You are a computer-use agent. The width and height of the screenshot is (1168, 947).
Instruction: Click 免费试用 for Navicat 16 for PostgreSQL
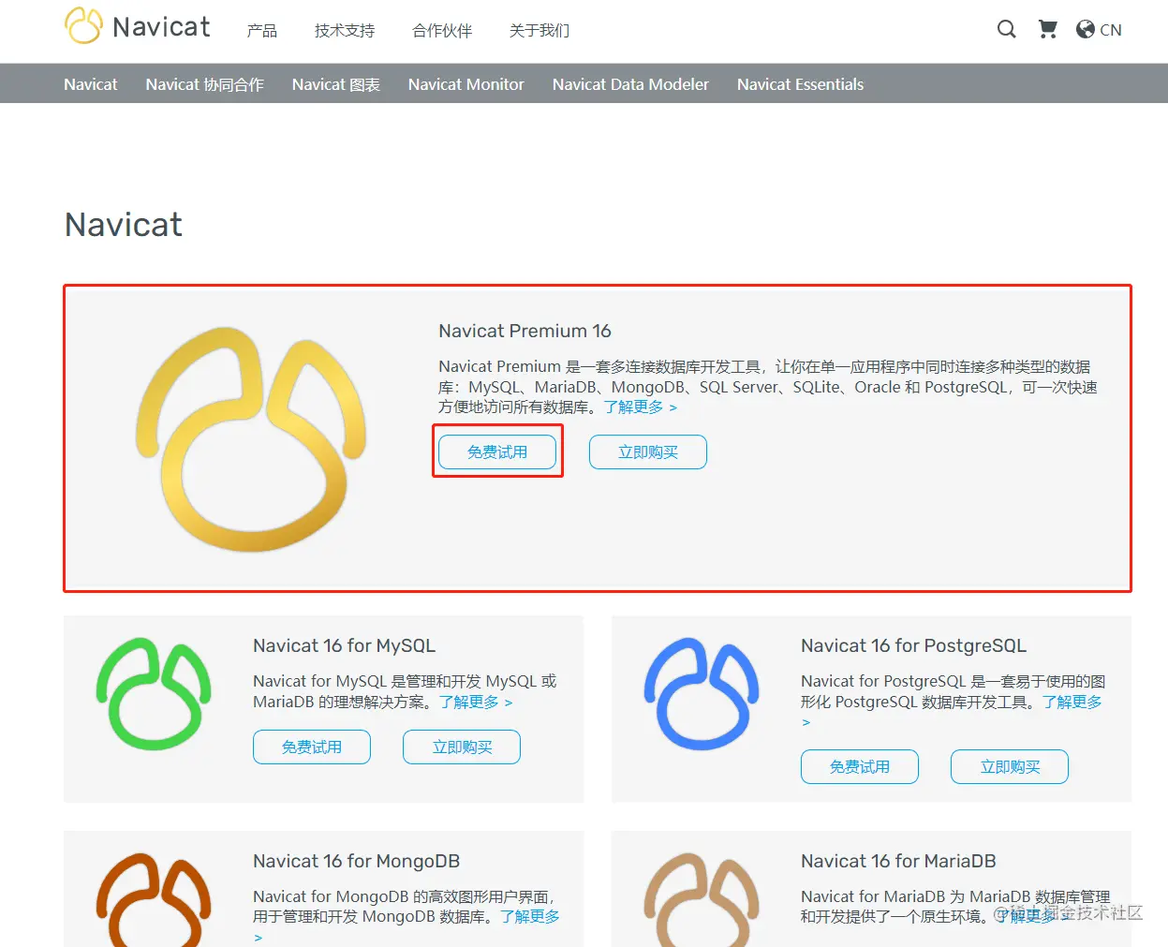860,766
